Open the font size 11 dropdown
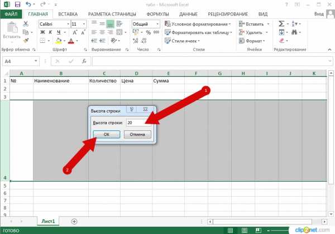 click(x=84, y=24)
